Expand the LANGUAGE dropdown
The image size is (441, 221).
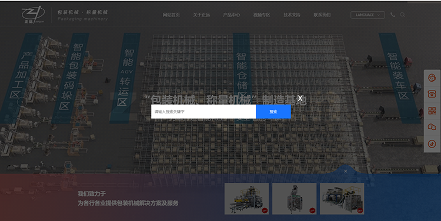click(x=367, y=15)
